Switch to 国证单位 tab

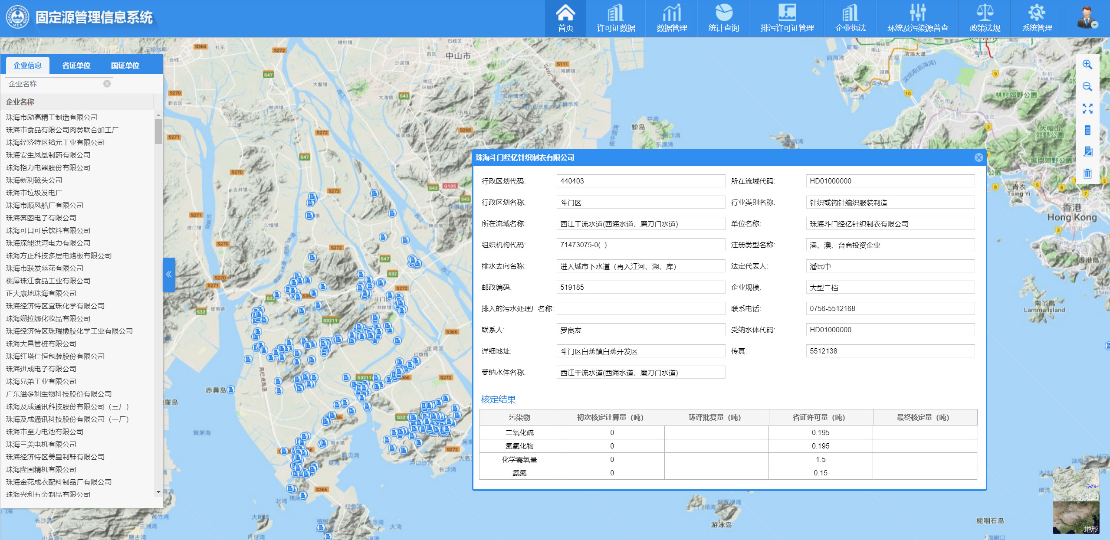click(x=125, y=65)
